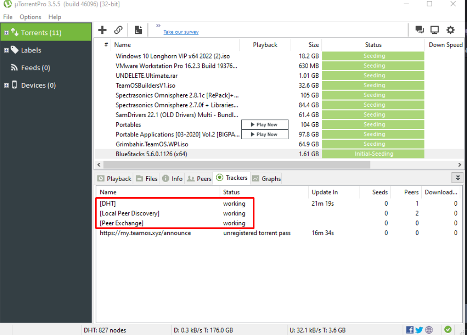Select the [Peer Exchange] tracker row
This screenshot has height=335, width=467.
pyautogui.click(x=279, y=223)
